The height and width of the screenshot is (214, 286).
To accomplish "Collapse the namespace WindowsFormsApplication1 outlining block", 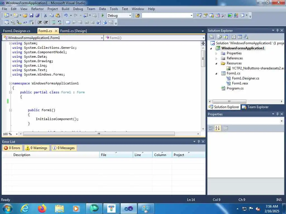I will 10,83.
